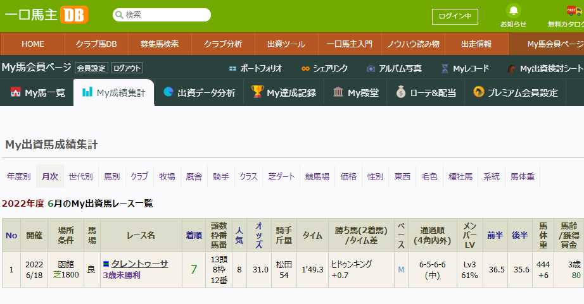Open ローテ&配当 tab
Viewport: 584px width, 304px height.
tap(426, 92)
